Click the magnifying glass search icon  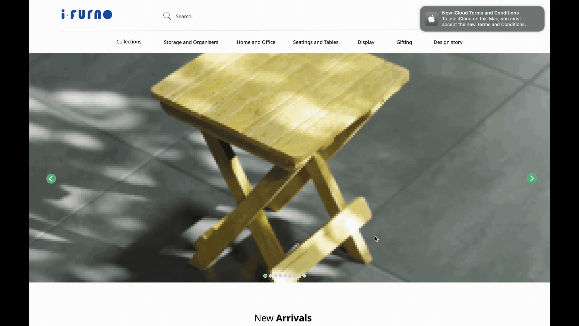167,16
